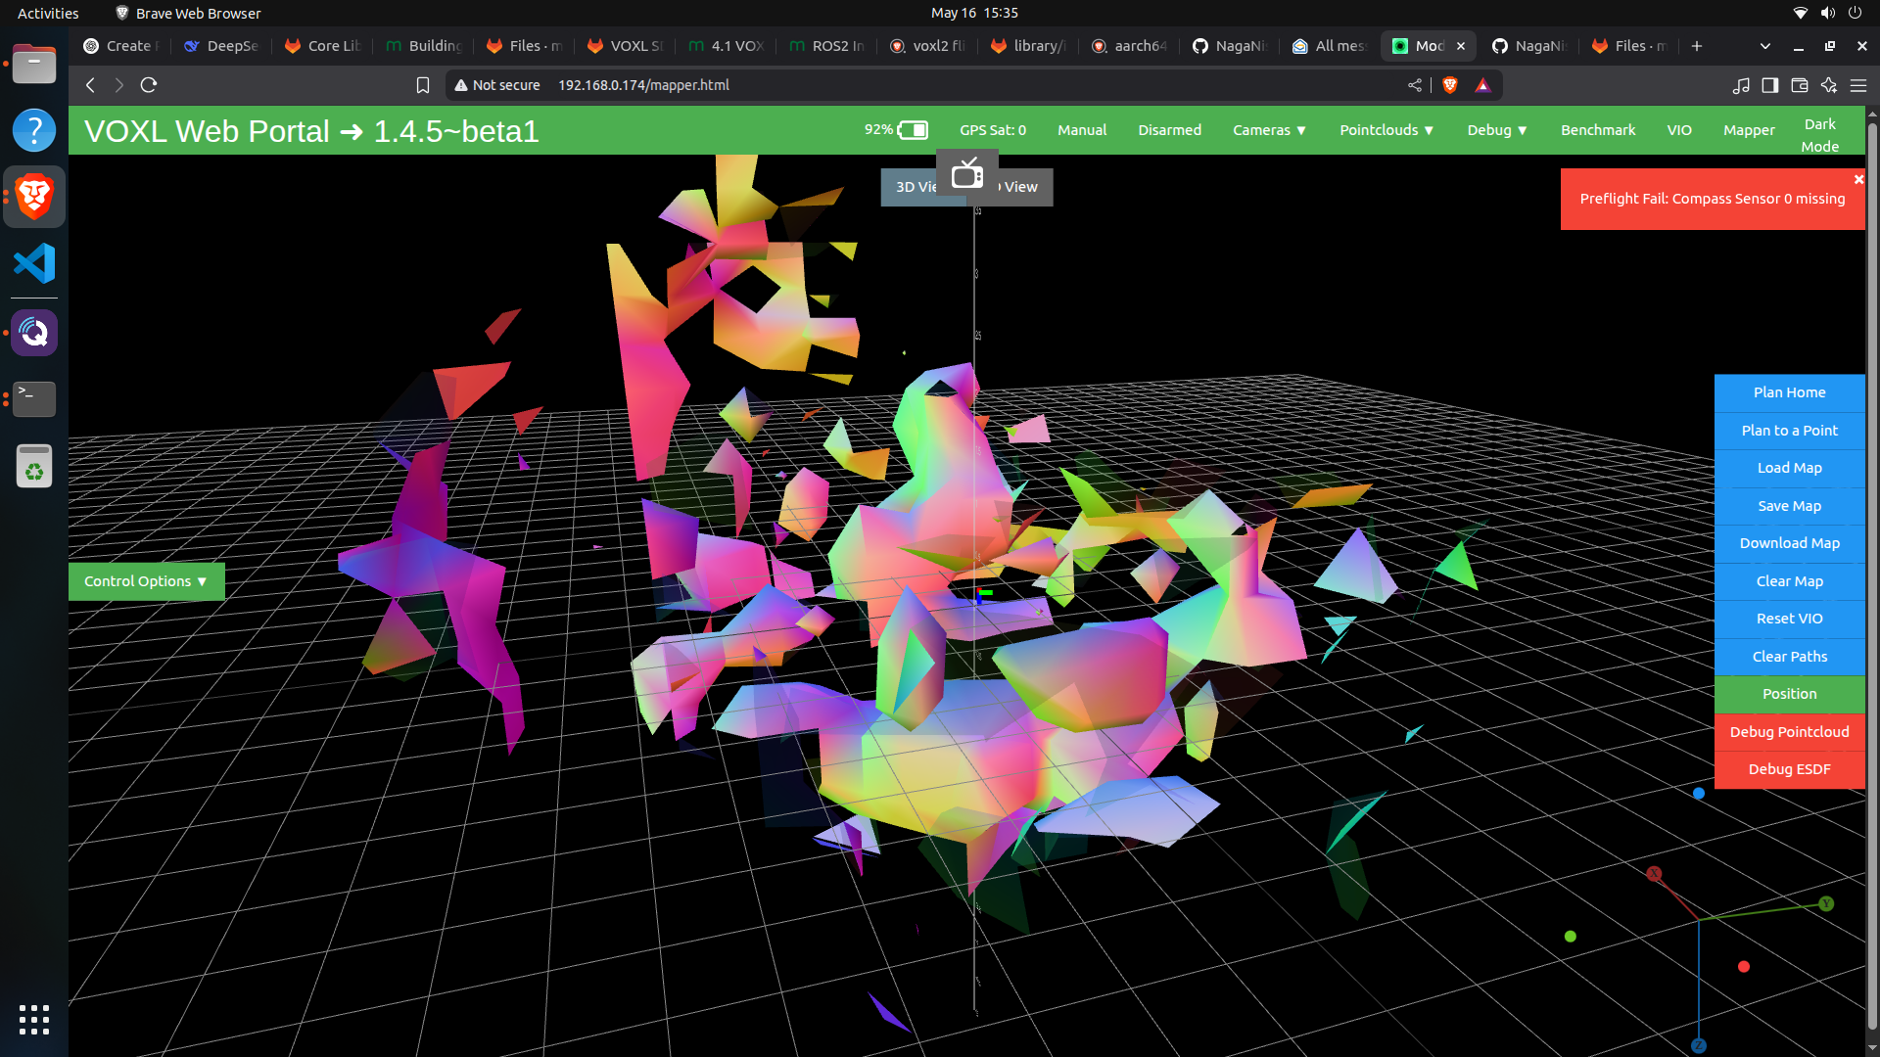Toggle Debug Pointcloud display

pyautogui.click(x=1789, y=732)
